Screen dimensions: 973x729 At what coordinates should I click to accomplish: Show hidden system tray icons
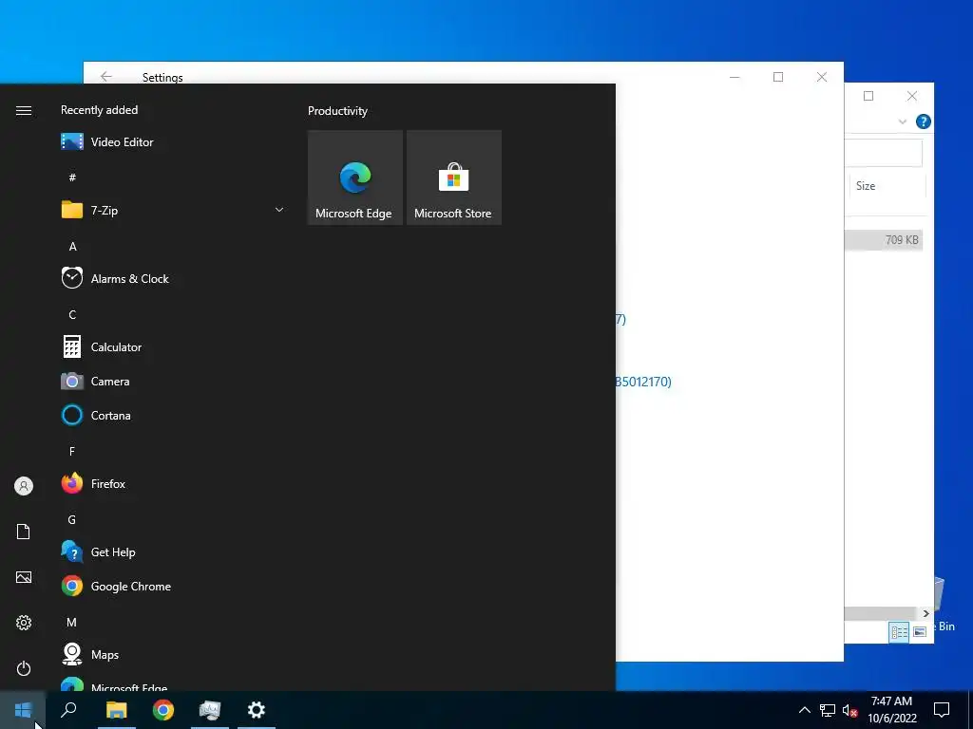[804, 710]
